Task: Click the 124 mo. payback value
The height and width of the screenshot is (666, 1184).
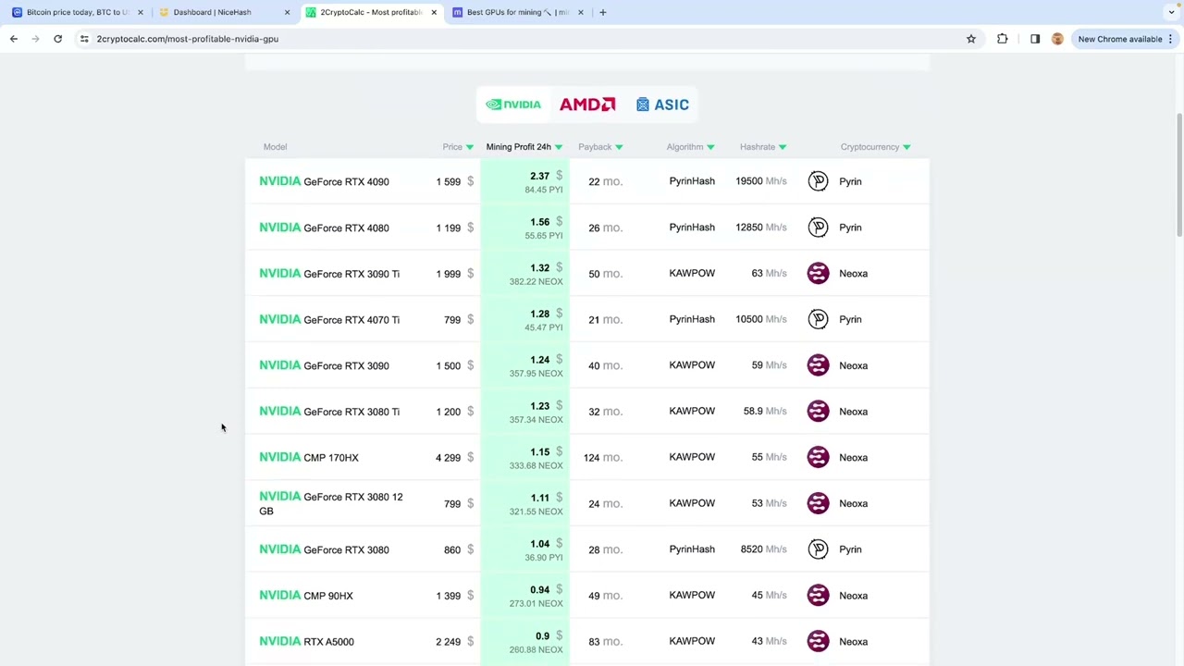Action: (603, 458)
